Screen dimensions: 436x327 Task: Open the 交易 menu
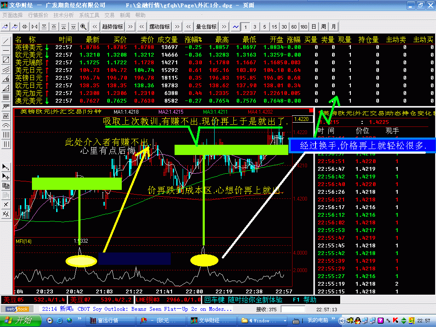click(109, 15)
